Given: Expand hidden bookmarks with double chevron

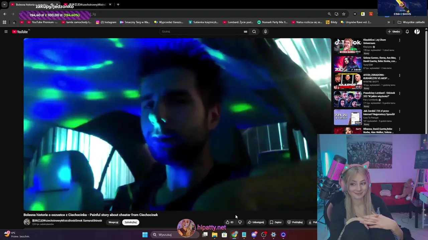Looking at the screenshot, I should [x=389, y=22].
